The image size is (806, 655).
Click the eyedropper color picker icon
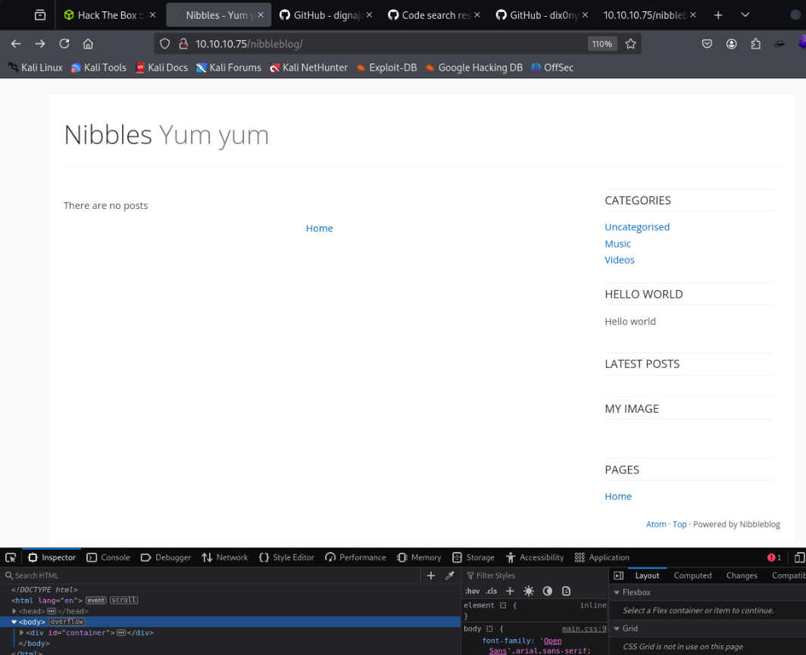coord(449,575)
